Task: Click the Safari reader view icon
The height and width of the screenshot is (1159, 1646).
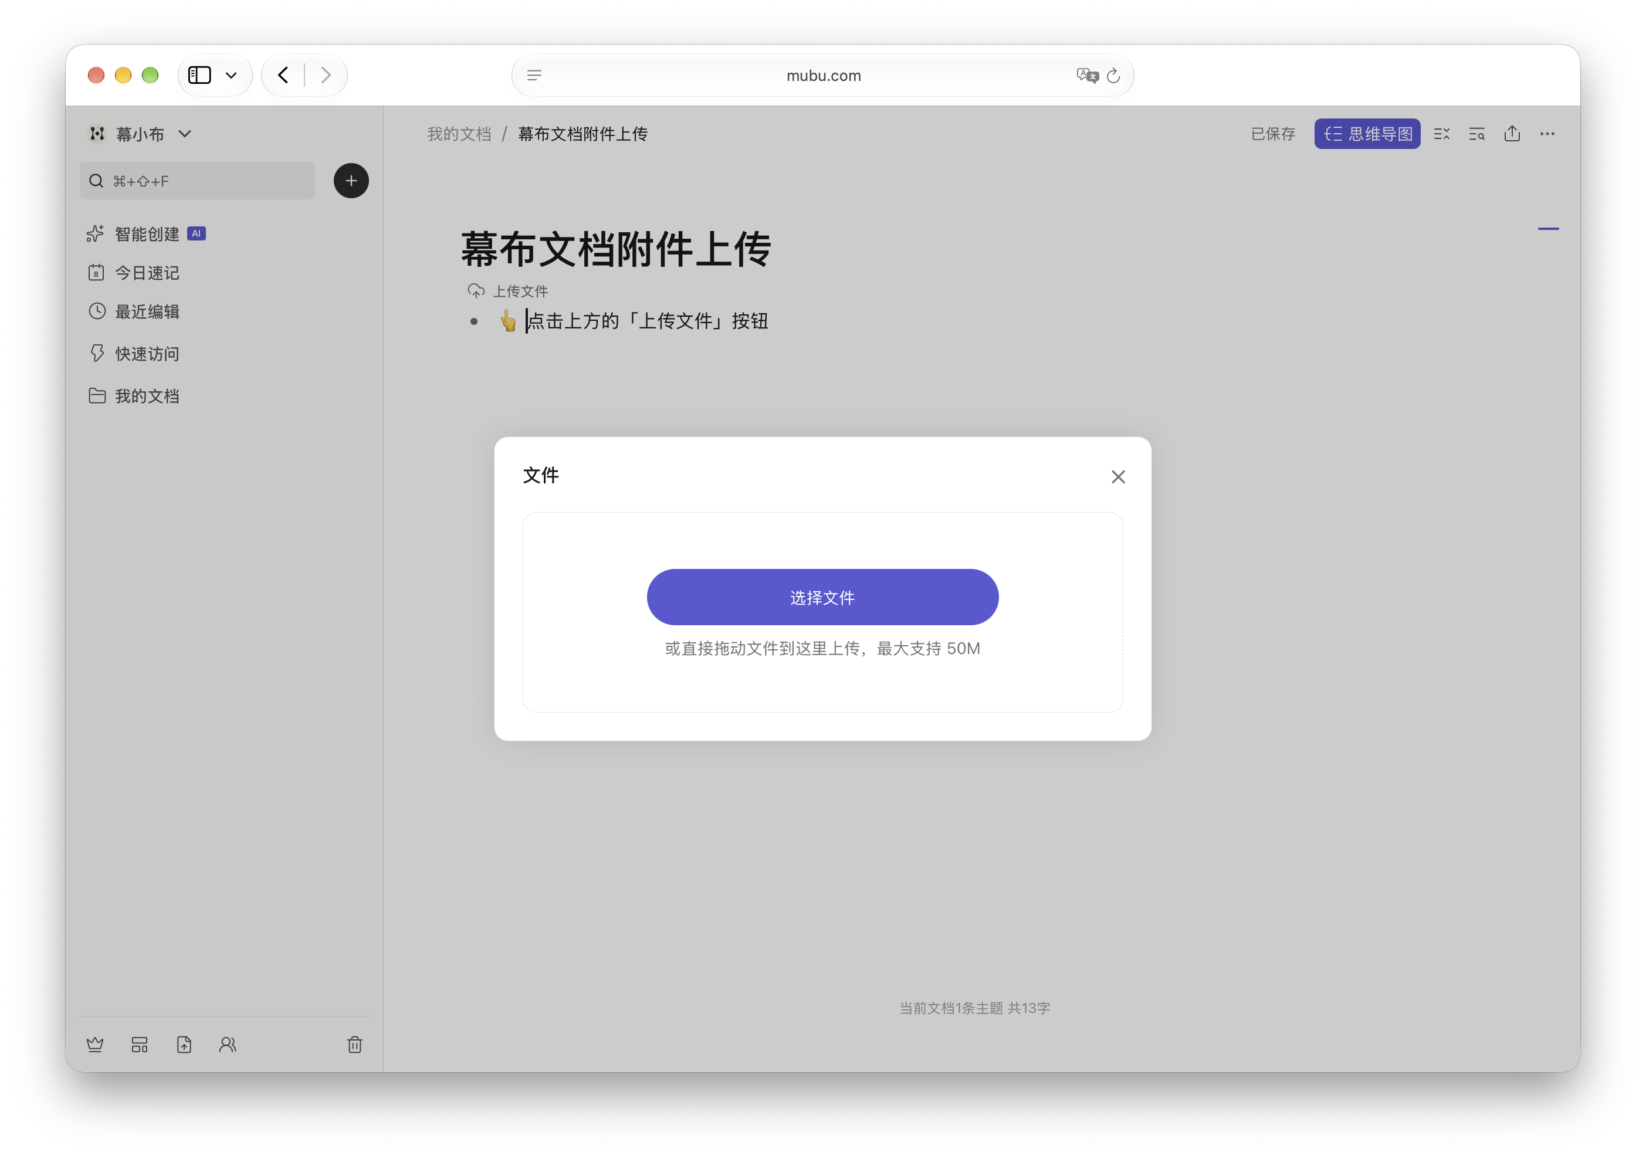Action: tap(534, 75)
